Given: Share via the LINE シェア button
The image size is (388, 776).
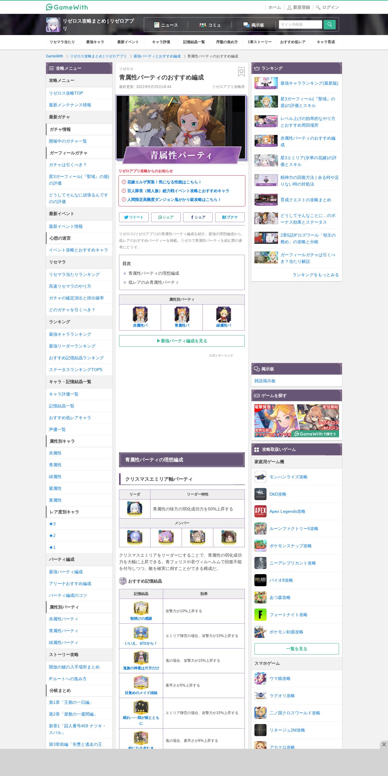Looking at the screenshot, I should tap(166, 217).
